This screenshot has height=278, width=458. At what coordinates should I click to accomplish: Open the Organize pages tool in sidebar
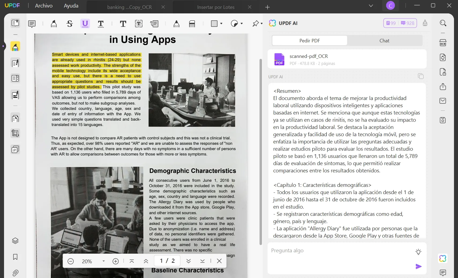[15, 78]
